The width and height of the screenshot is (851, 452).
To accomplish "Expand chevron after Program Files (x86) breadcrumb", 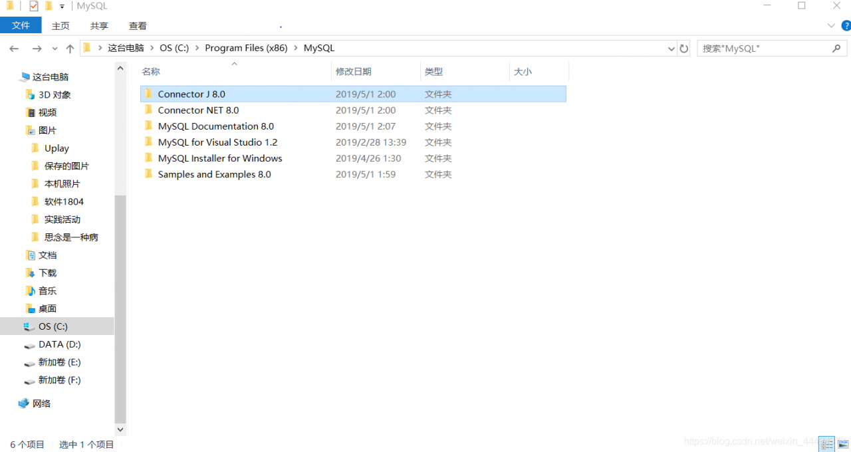I will (x=295, y=49).
